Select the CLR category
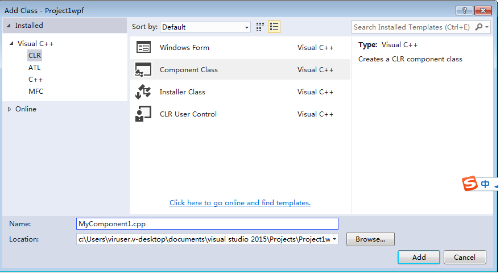The width and height of the screenshot is (500, 274). click(x=35, y=56)
